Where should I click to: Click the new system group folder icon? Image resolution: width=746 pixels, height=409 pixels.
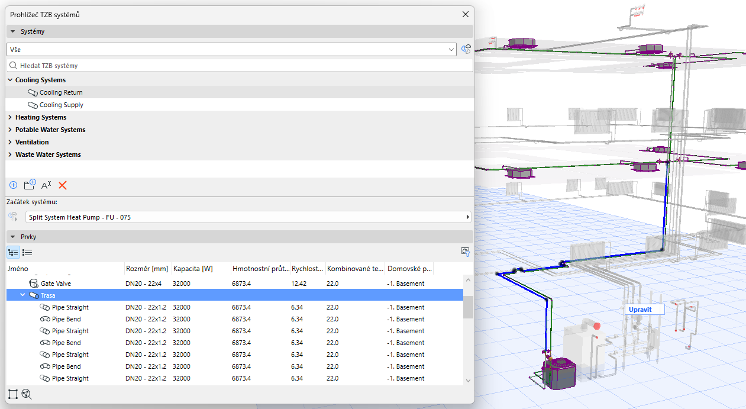tap(30, 185)
